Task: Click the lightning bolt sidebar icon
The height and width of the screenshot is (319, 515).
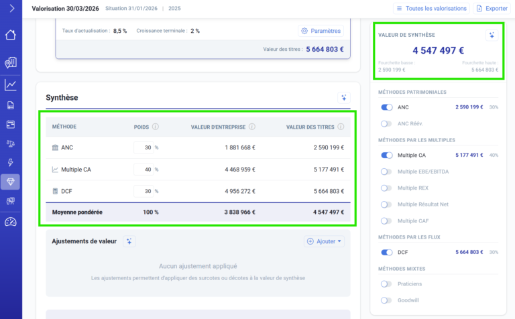Action: pos(11,163)
